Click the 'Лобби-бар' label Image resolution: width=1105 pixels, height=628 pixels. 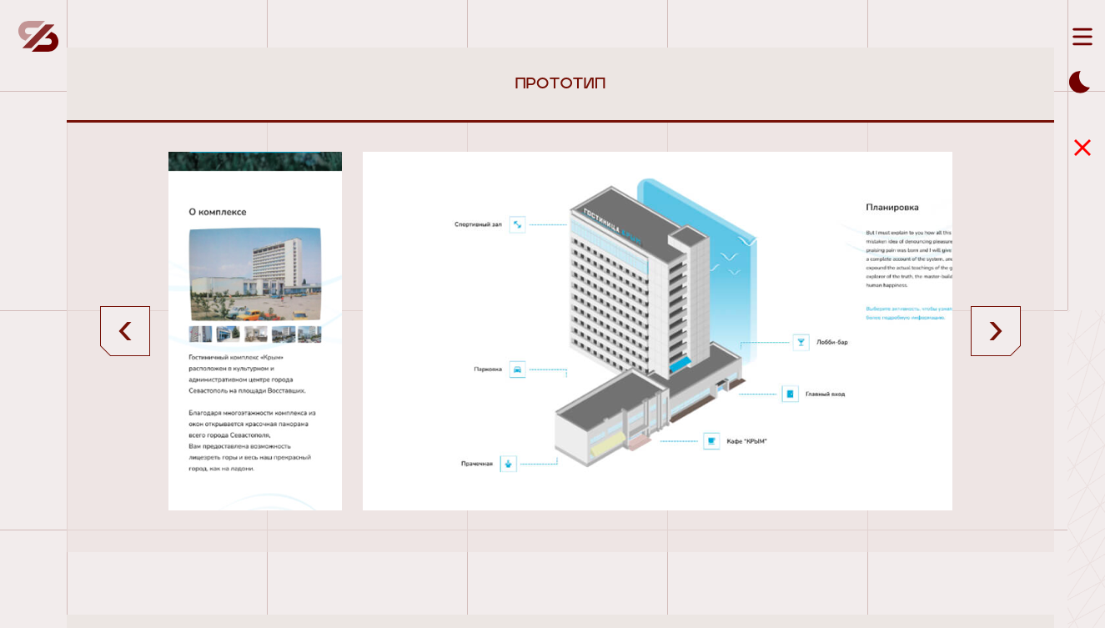832,342
